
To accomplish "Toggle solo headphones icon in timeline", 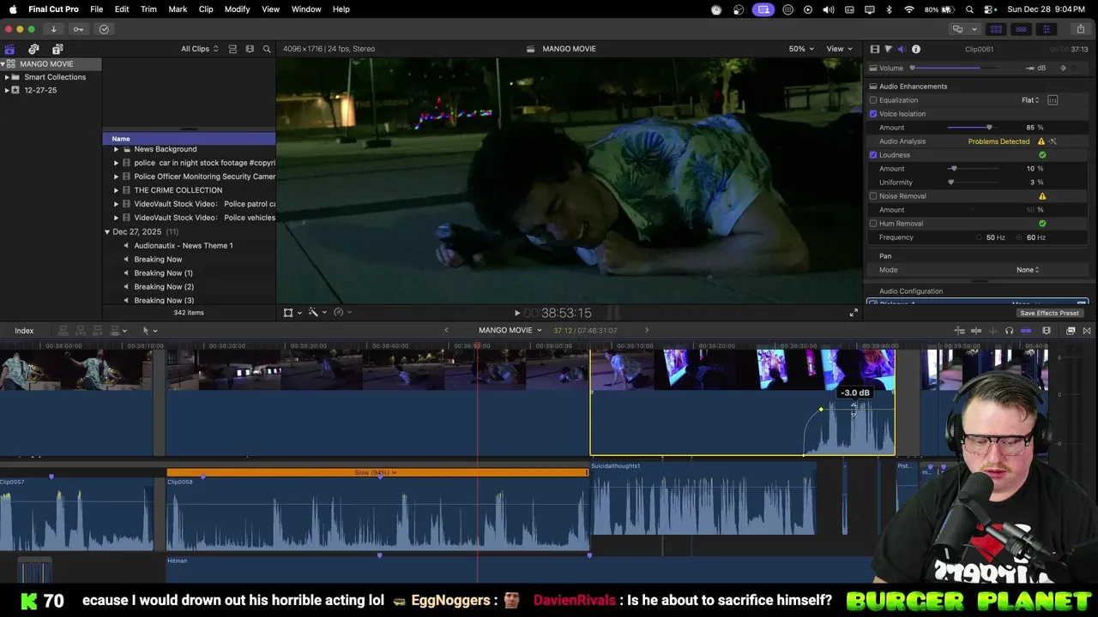I will click(x=1009, y=331).
